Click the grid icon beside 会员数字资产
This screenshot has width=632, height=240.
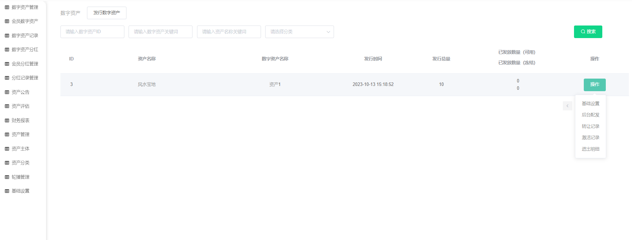click(7, 21)
